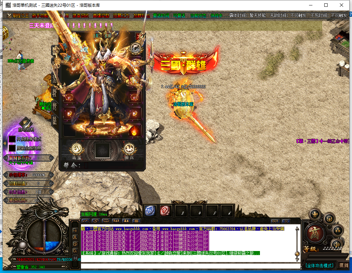Click the second chat toolbar swap icon
Screen dimensions: 352x273
point(96,221)
